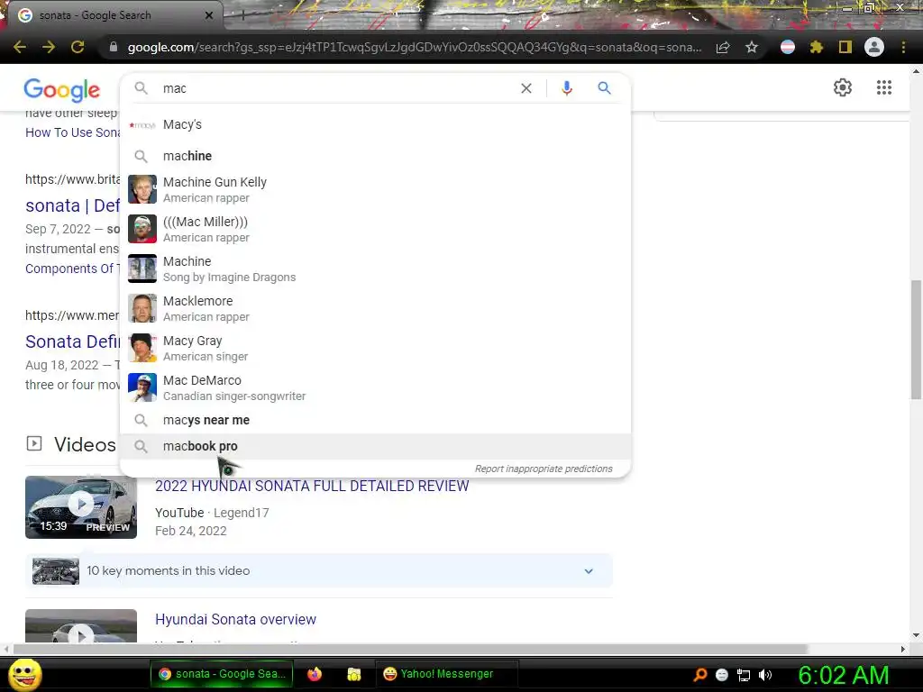Click the smiley Start button
Image resolution: width=923 pixels, height=692 pixels.
25,674
